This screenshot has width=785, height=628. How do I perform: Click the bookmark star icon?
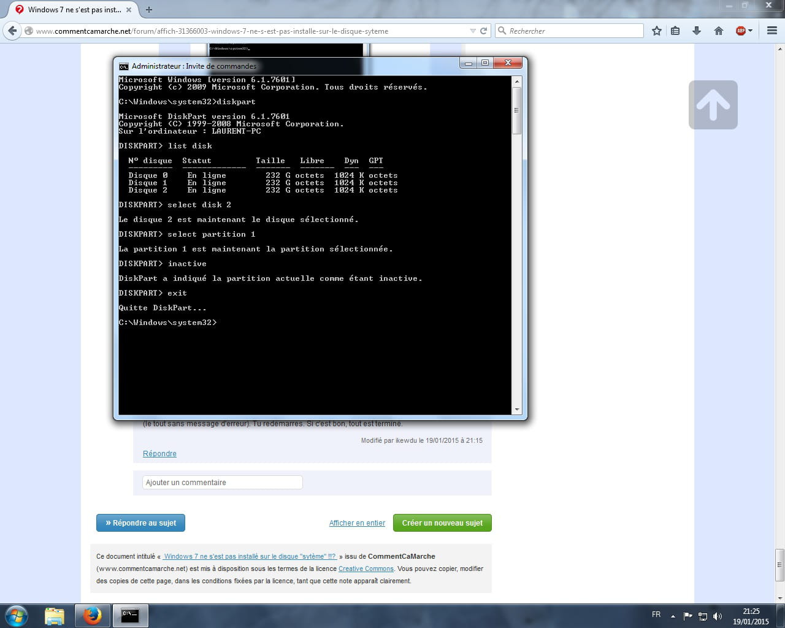point(657,31)
